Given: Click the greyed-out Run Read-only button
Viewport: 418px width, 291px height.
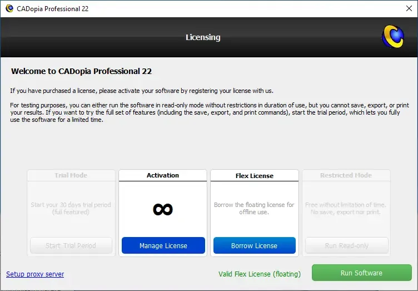Looking at the screenshot, I should (346, 245).
